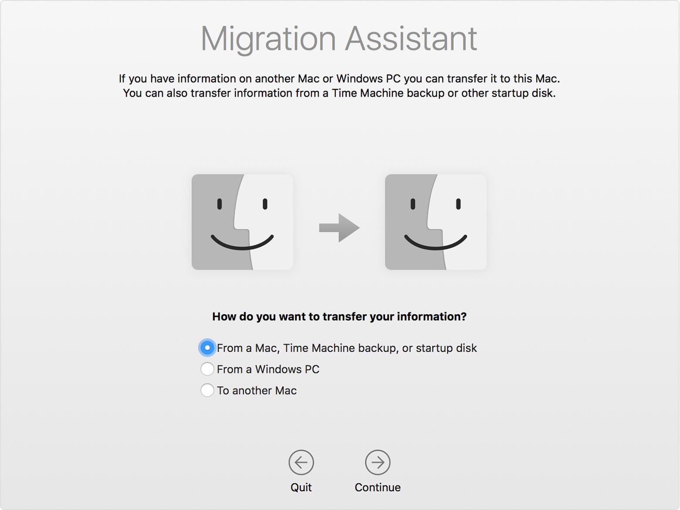Click the line starting 'If you have information'
Screen dimensions: 680x510
click(339, 78)
